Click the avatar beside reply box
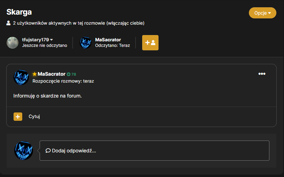Image resolution: width=284 pixels, height=177 pixels. click(x=24, y=151)
